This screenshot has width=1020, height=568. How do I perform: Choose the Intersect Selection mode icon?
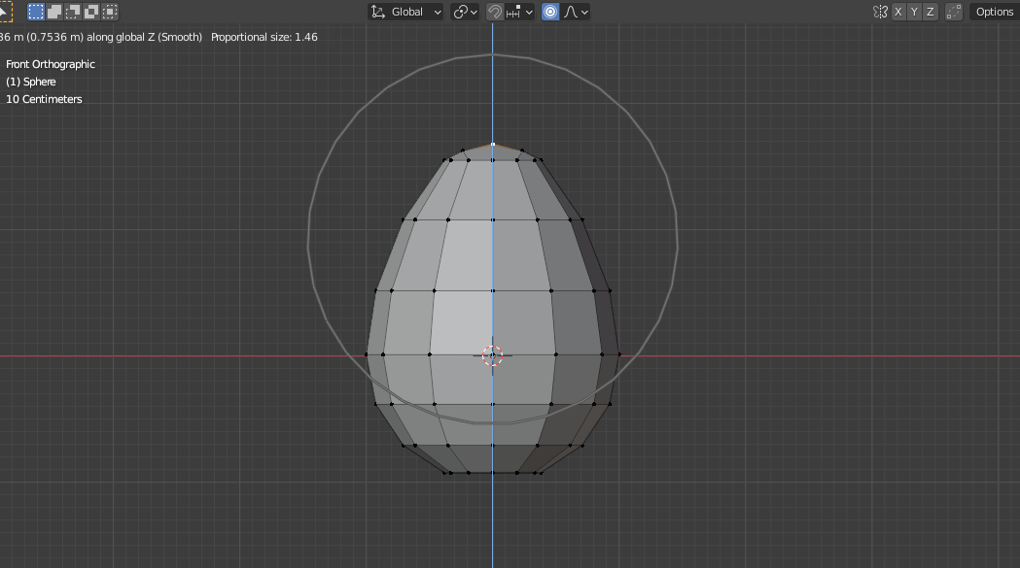coord(110,12)
